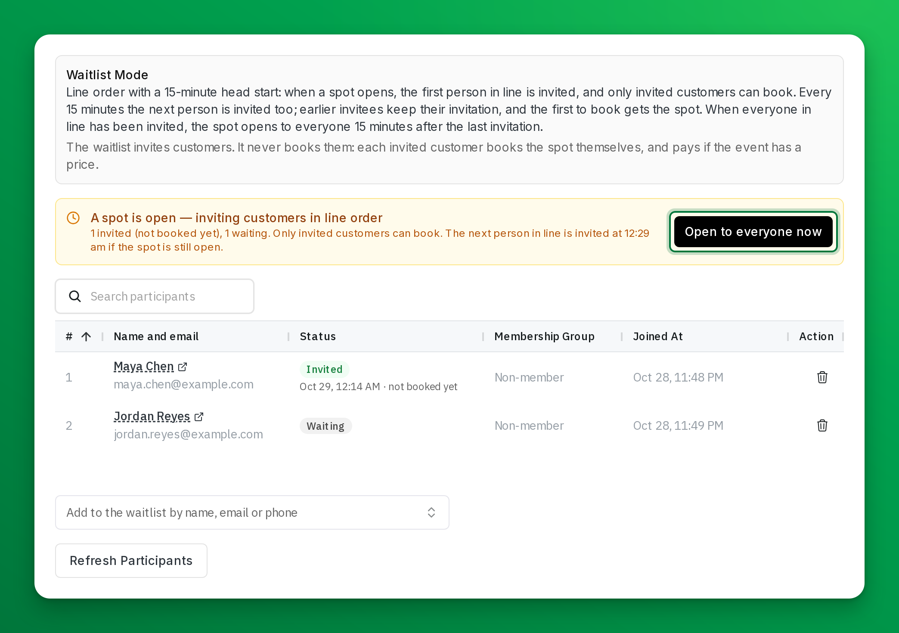Screen dimensions: 899x633
Task: Click the clock icon in the spot-open banner
Action: coord(73,218)
